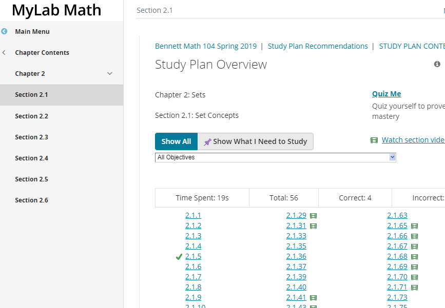Go back using Chapter Contents chevron
Image resolution: width=445 pixels, height=308 pixels.
[5, 53]
